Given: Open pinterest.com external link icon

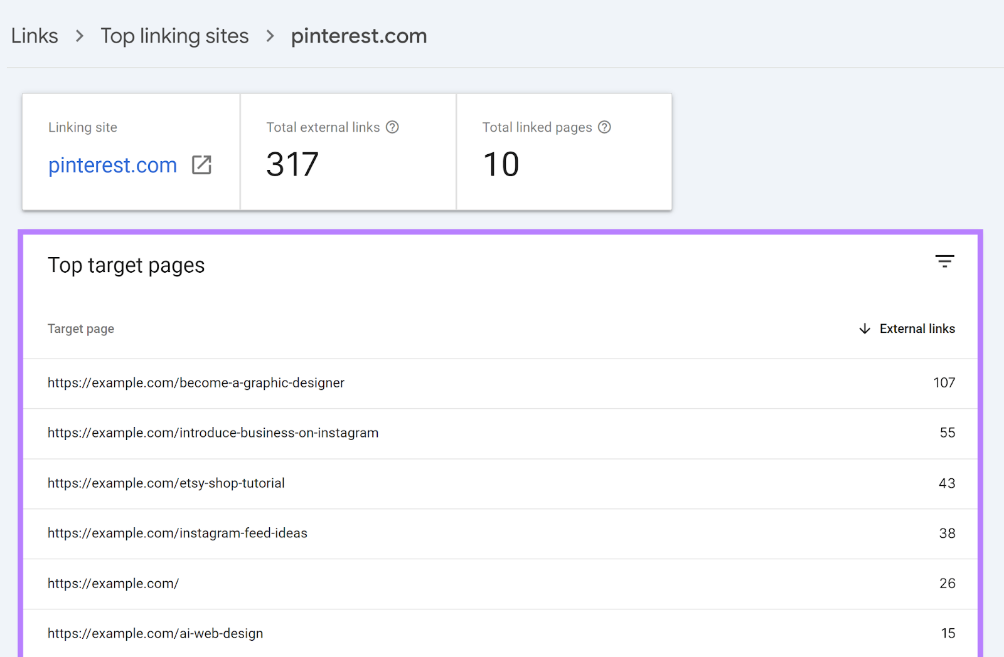Looking at the screenshot, I should (201, 165).
